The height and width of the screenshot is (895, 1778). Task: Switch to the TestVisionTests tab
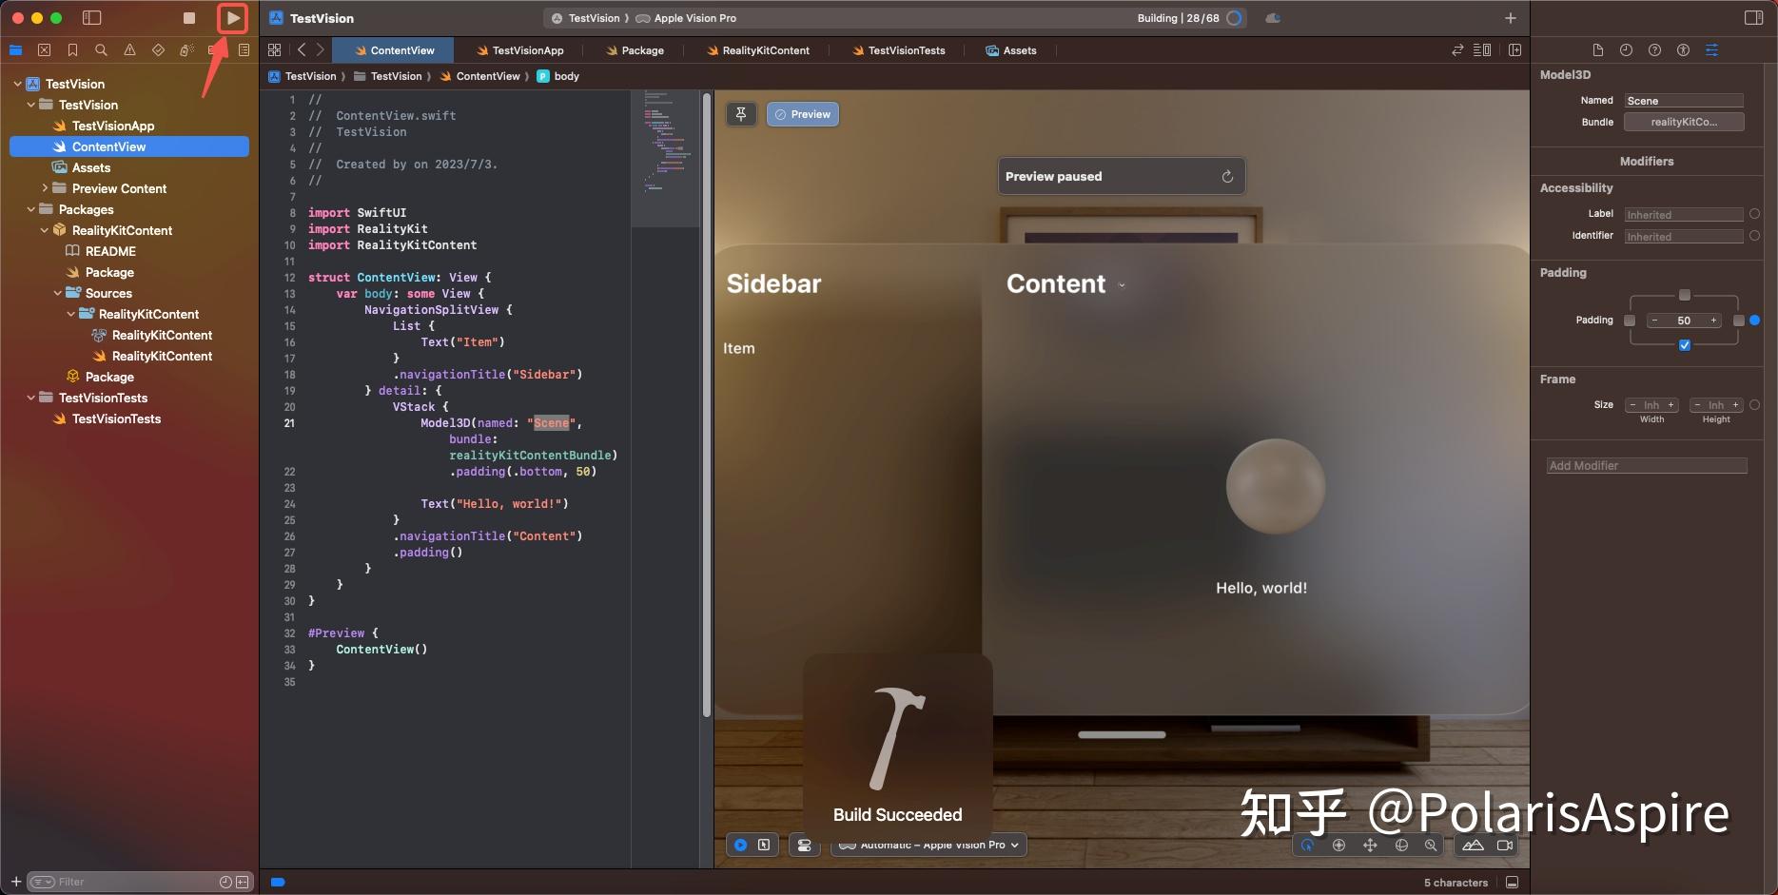[x=899, y=50]
